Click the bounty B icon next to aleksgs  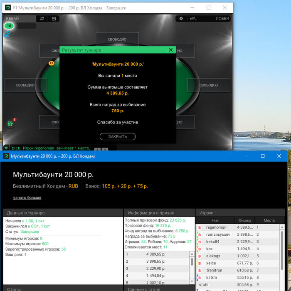[x=200, y=256]
